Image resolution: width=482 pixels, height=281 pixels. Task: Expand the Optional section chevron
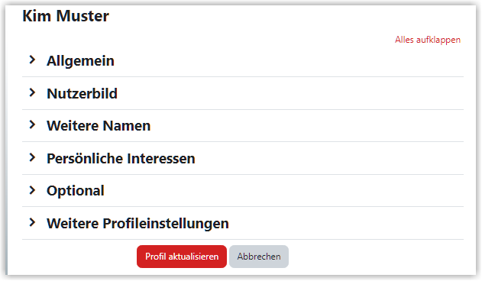[x=32, y=190]
